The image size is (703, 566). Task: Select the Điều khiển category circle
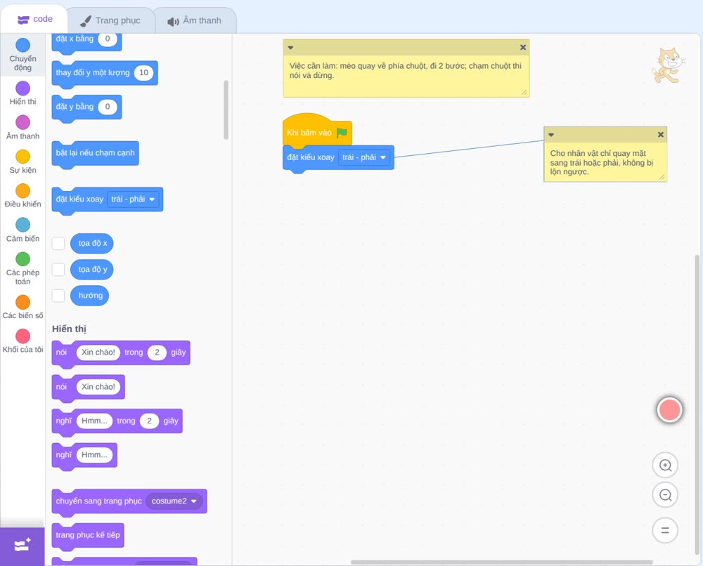tap(23, 191)
